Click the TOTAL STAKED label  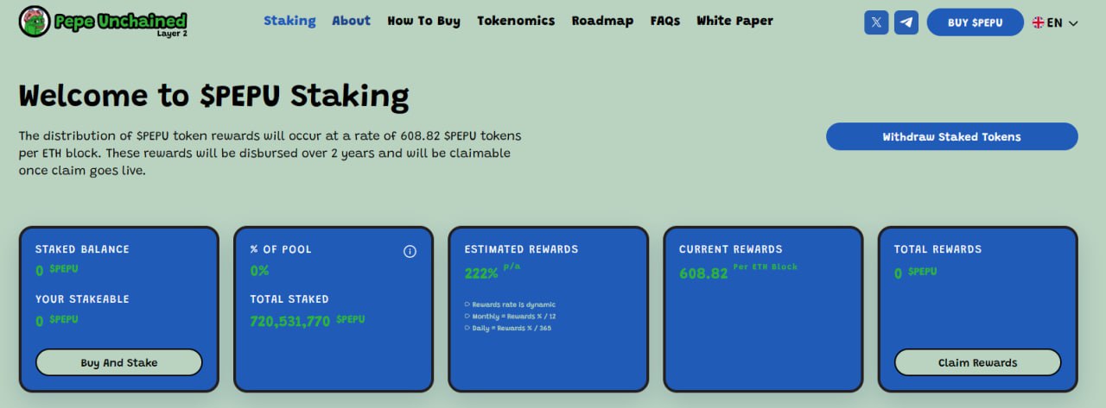point(289,299)
